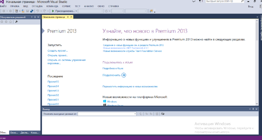Click Solution Explorer Back icon

click(x=2, y=22)
